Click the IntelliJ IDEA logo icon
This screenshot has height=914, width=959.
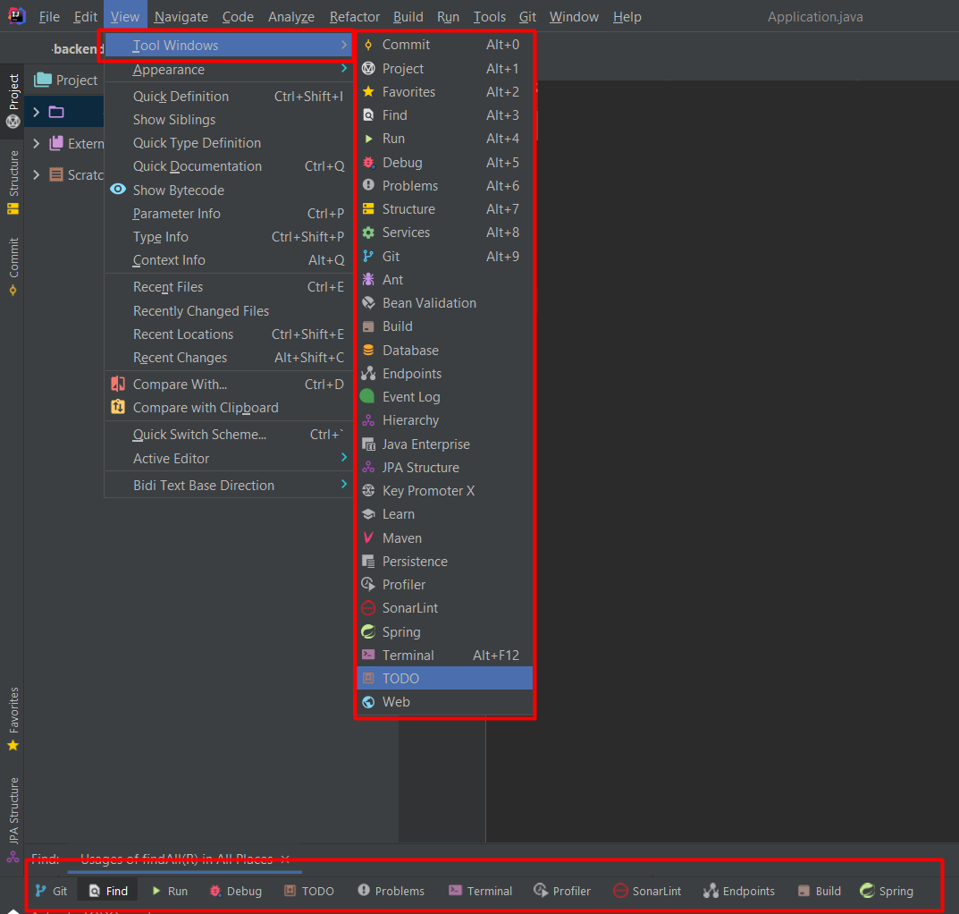pos(16,16)
